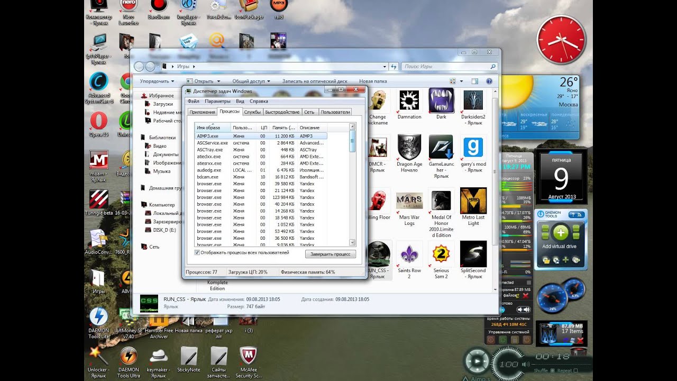The height and width of the screenshot is (381, 677).
Task: Select the Metro Last Light shortcut
Action: [473, 207]
